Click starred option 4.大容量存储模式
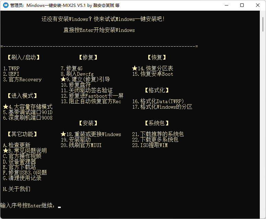Viewport: 266px width, 219px height. pyautogui.click(x=28, y=107)
